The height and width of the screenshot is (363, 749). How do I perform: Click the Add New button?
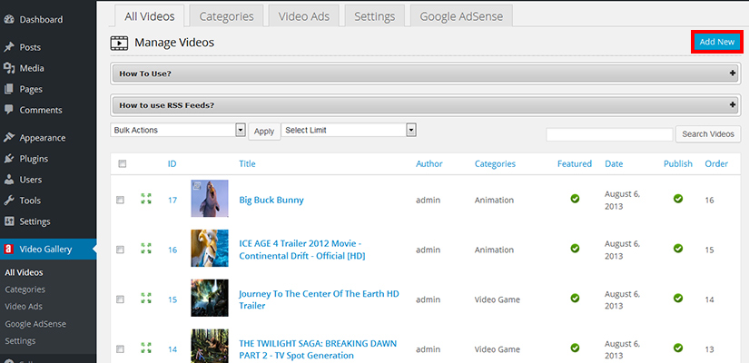click(716, 43)
